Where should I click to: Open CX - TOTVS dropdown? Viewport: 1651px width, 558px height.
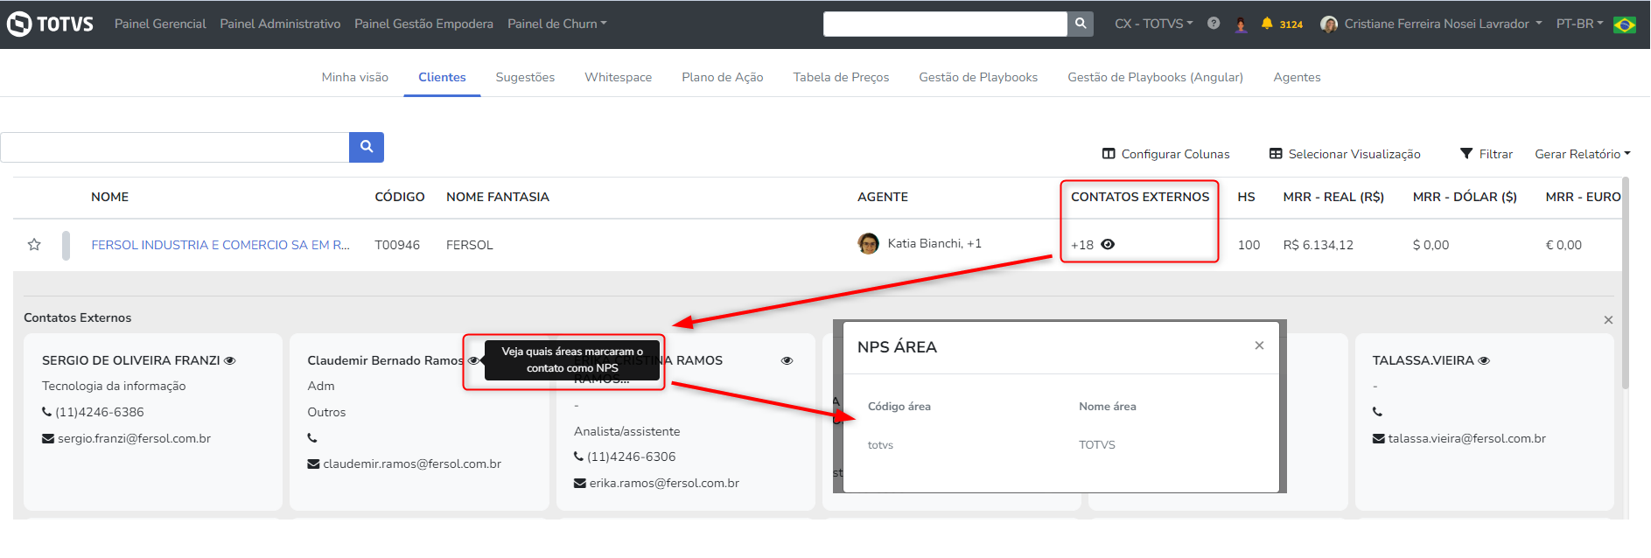click(x=1154, y=24)
